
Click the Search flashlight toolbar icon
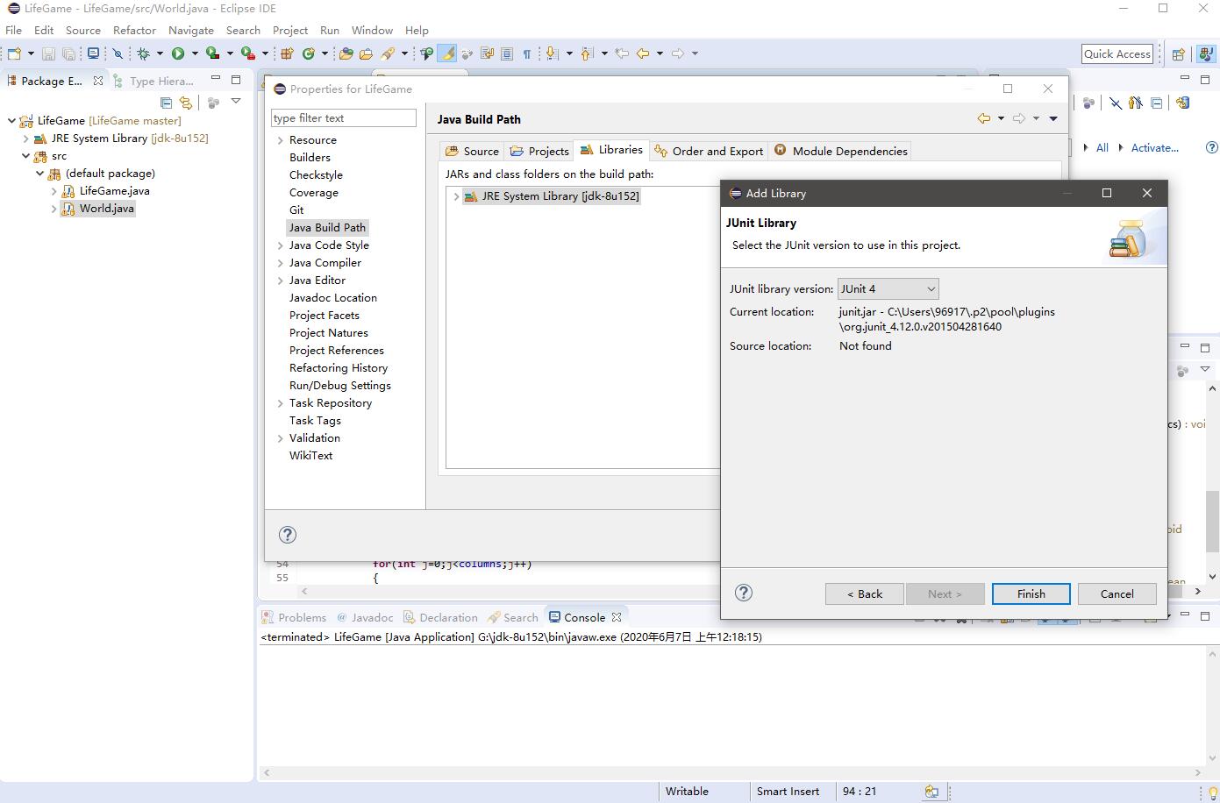[388, 53]
